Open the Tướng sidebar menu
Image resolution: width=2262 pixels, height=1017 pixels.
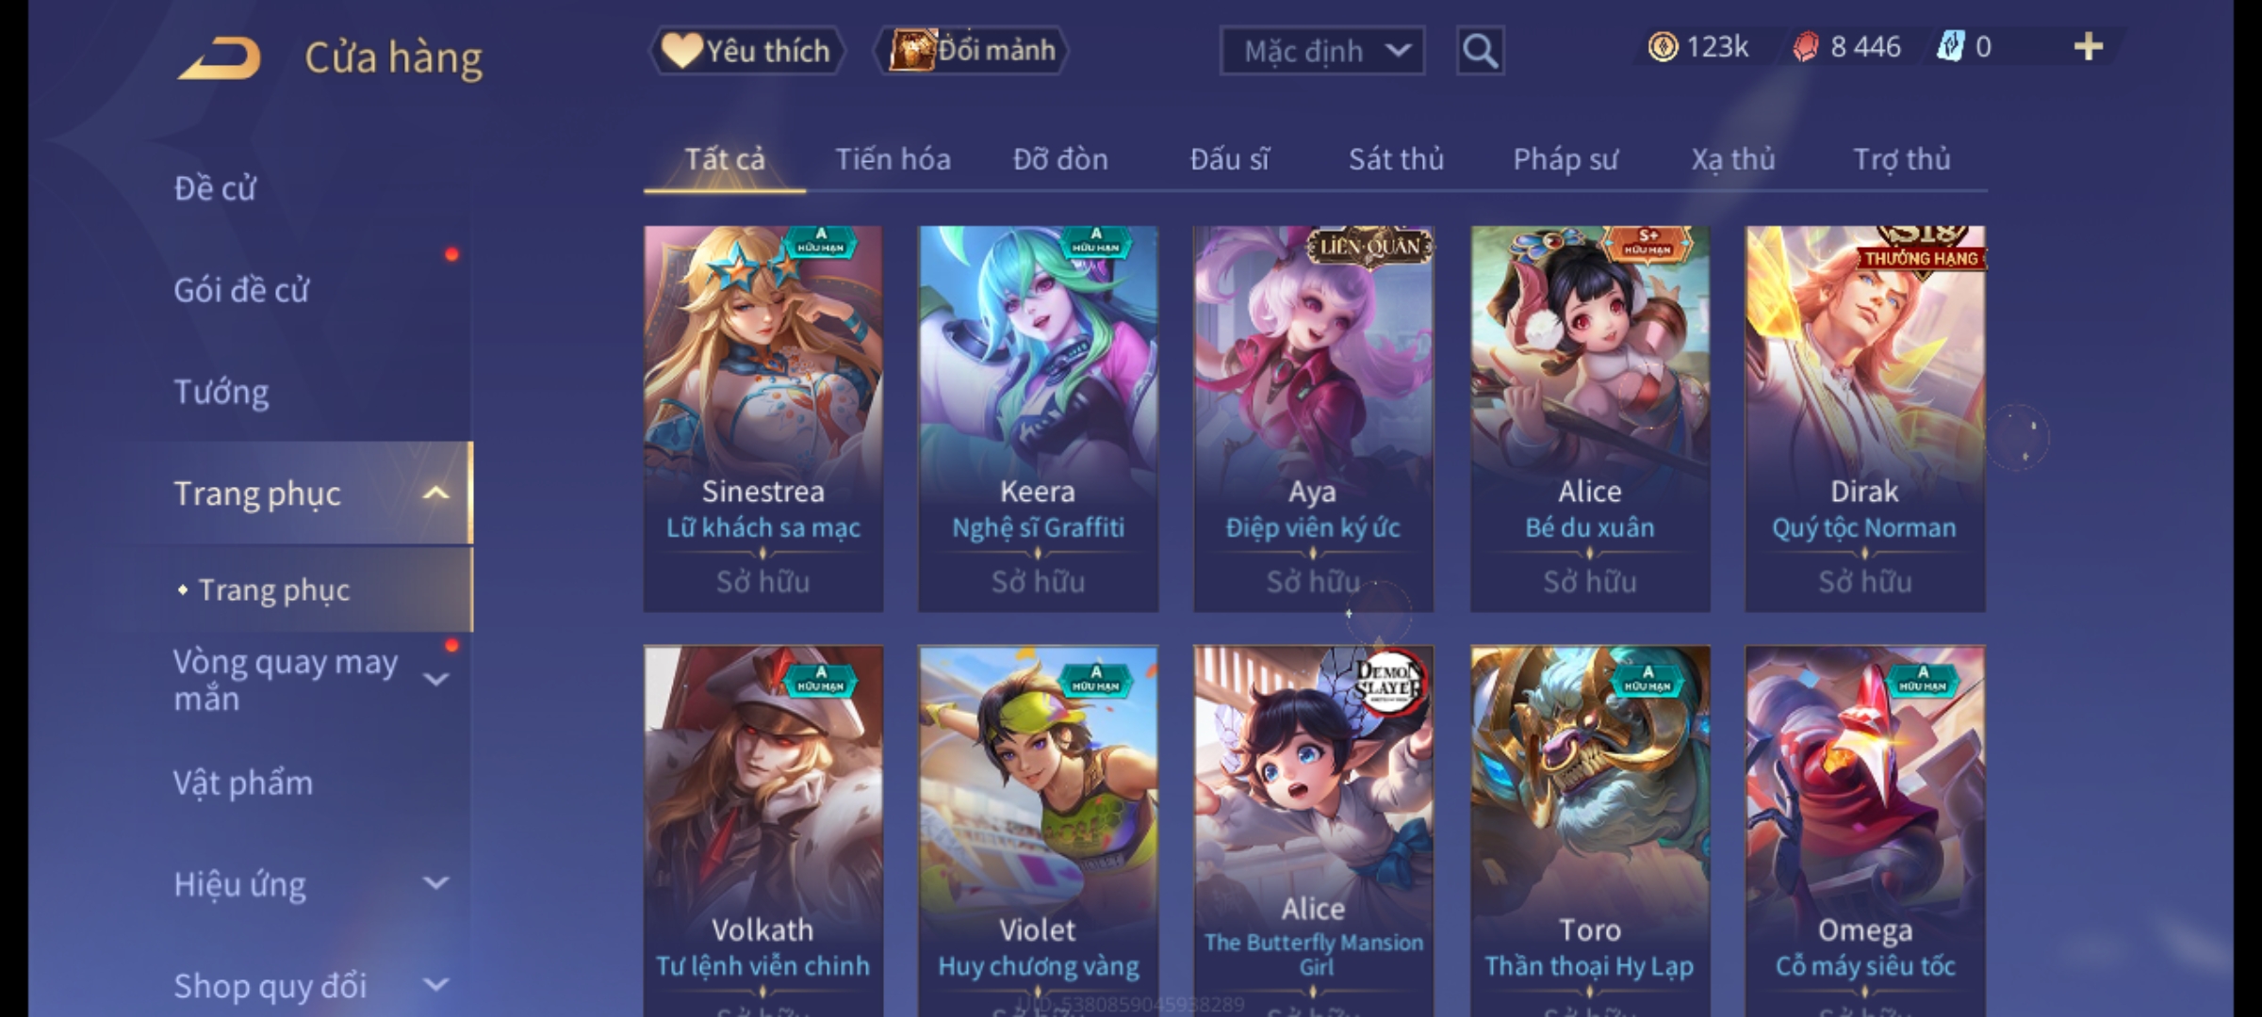[221, 392]
